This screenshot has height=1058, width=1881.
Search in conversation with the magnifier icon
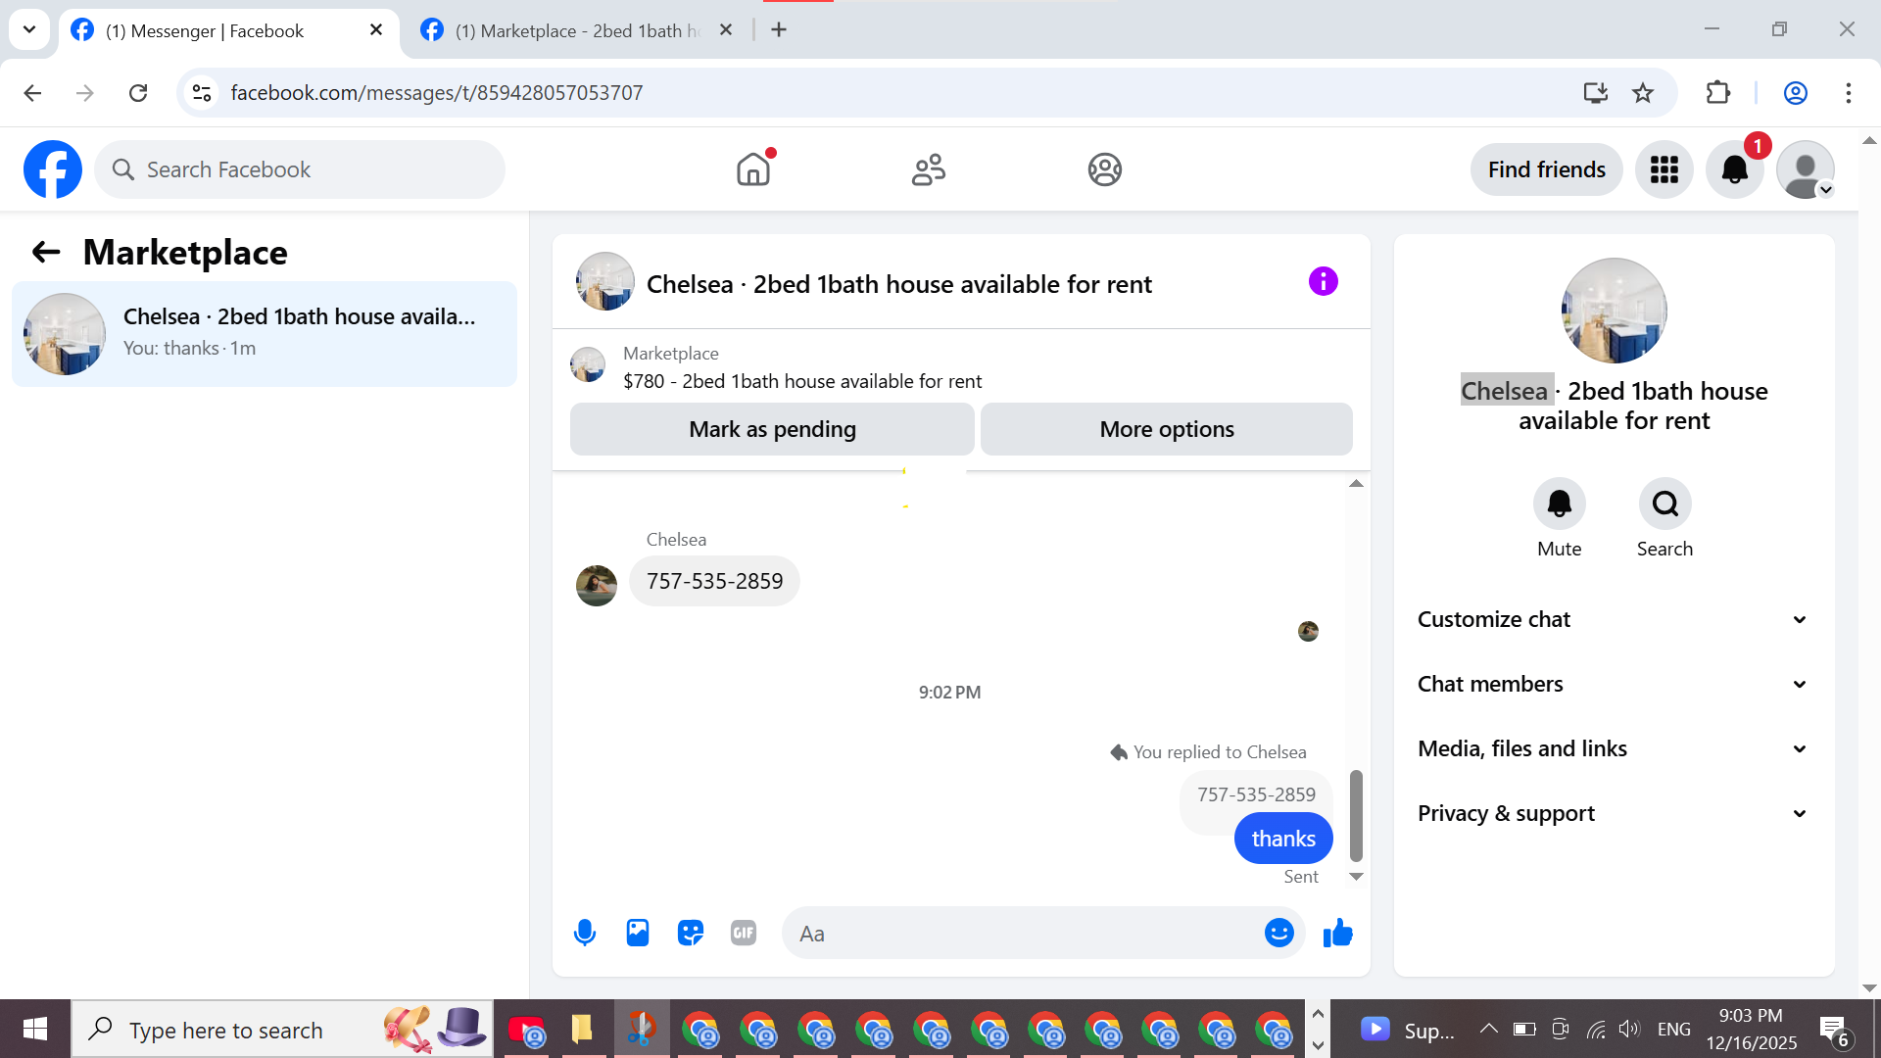click(1664, 504)
